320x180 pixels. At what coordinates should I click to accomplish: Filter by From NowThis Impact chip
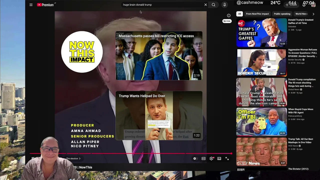click(257, 14)
